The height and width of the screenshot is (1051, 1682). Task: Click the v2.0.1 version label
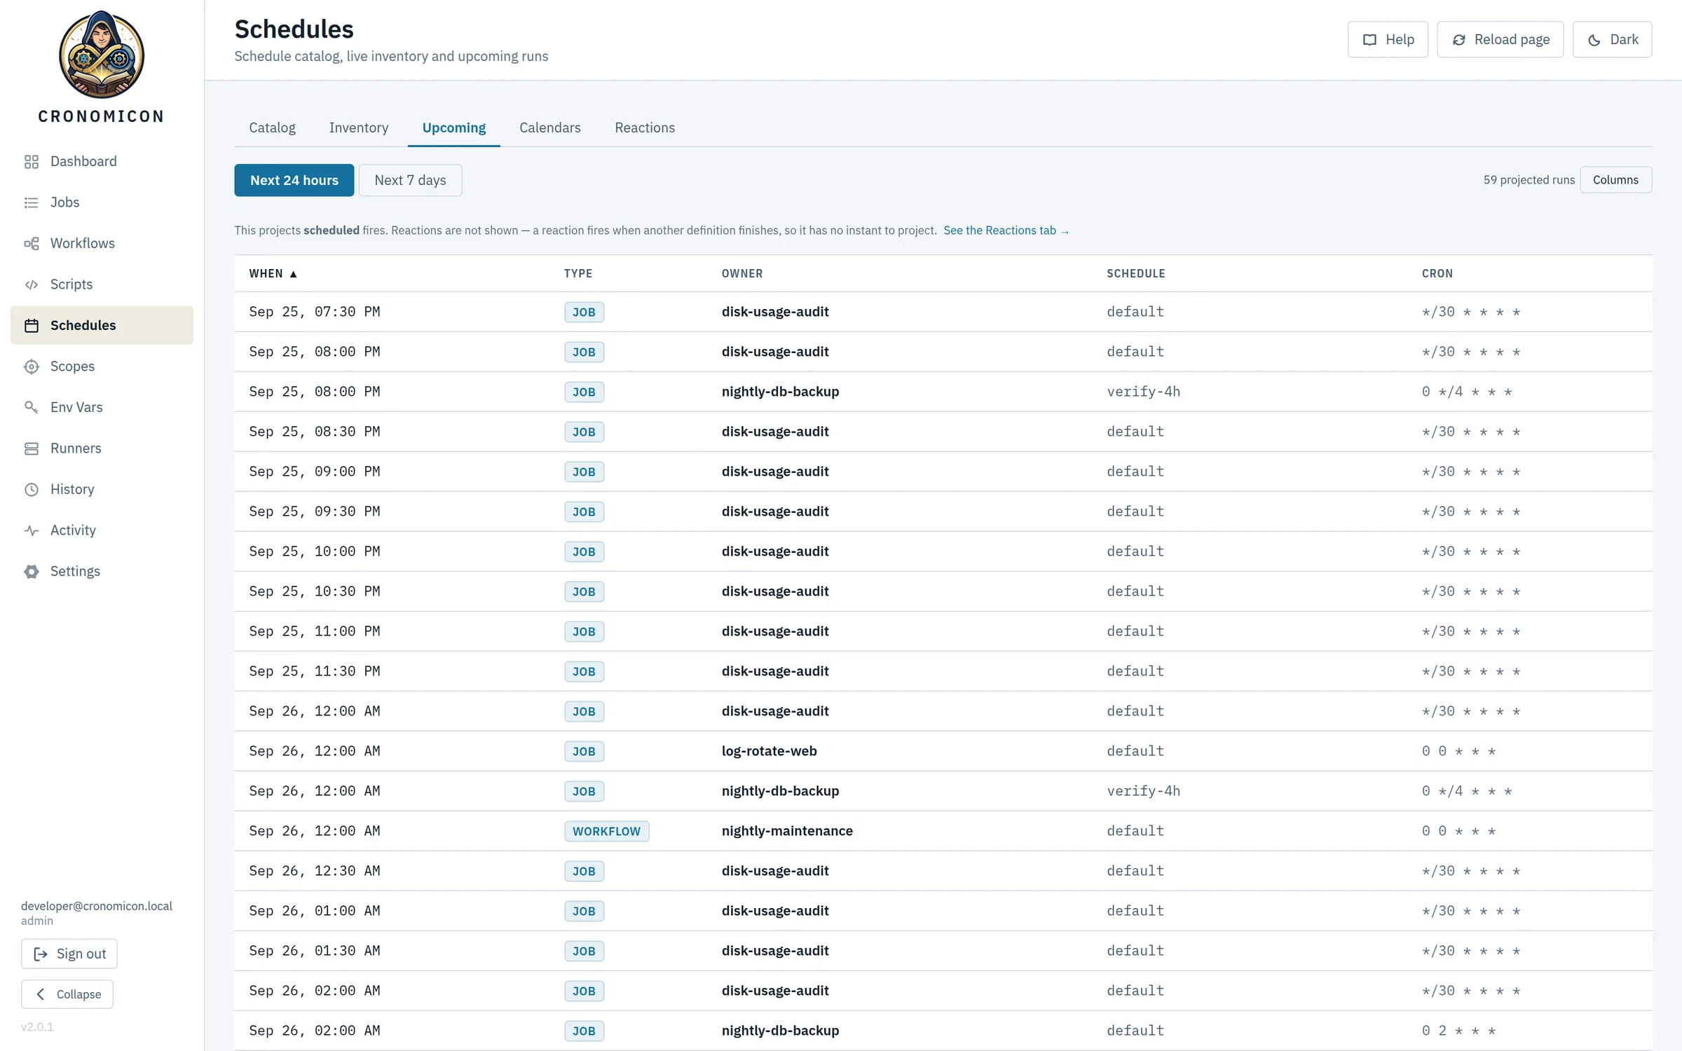point(37,1027)
